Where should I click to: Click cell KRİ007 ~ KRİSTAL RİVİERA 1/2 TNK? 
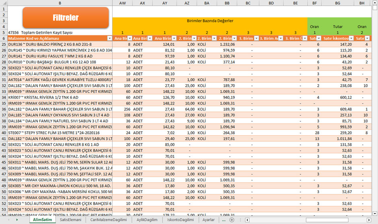60,98
